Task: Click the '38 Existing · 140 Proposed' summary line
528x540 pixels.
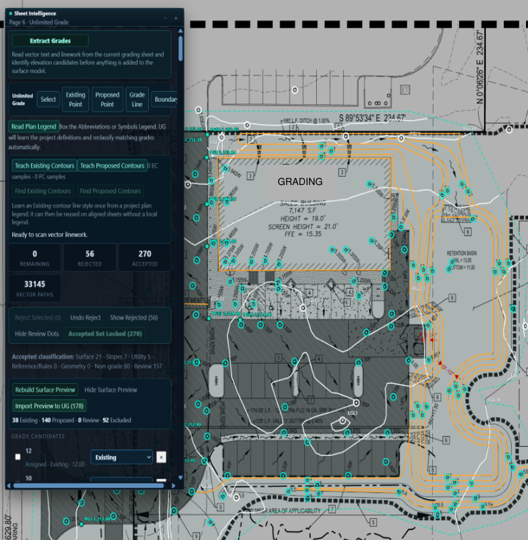Action: (71, 420)
